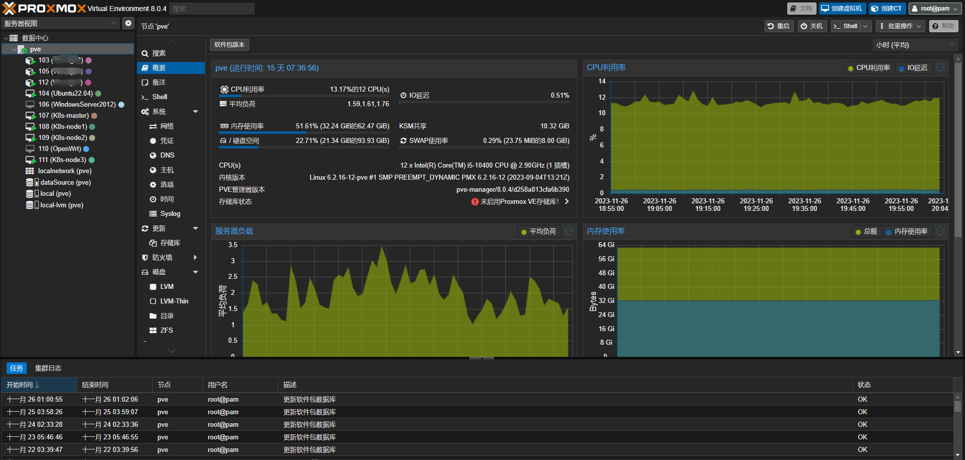Viewport: 965px width, 460px height.
Task: Open the Server View (服务器视图) dropdown
Action: [60, 23]
